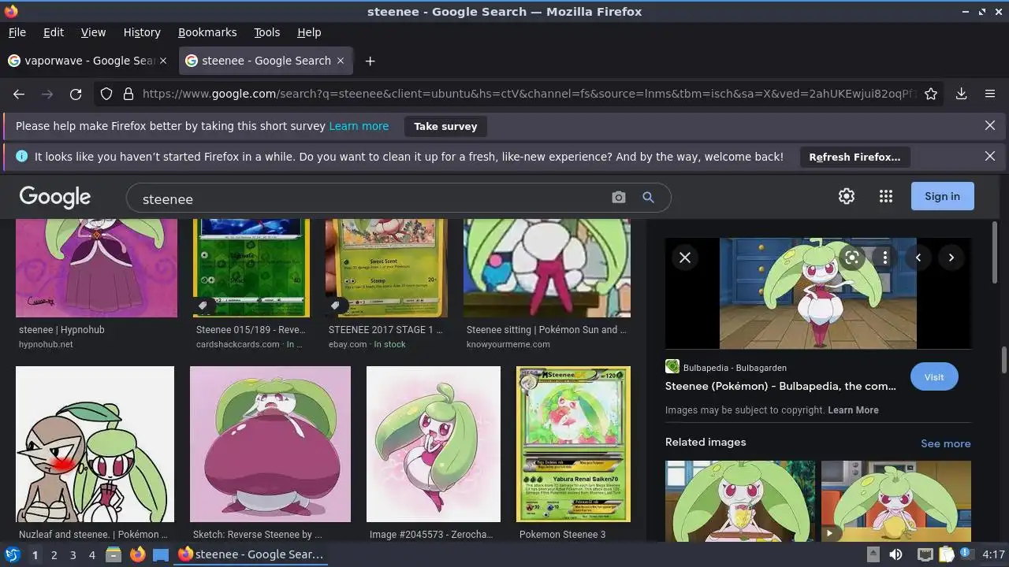
Task: Click the show desktop icon in the taskbar
Action: (x=161, y=554)
